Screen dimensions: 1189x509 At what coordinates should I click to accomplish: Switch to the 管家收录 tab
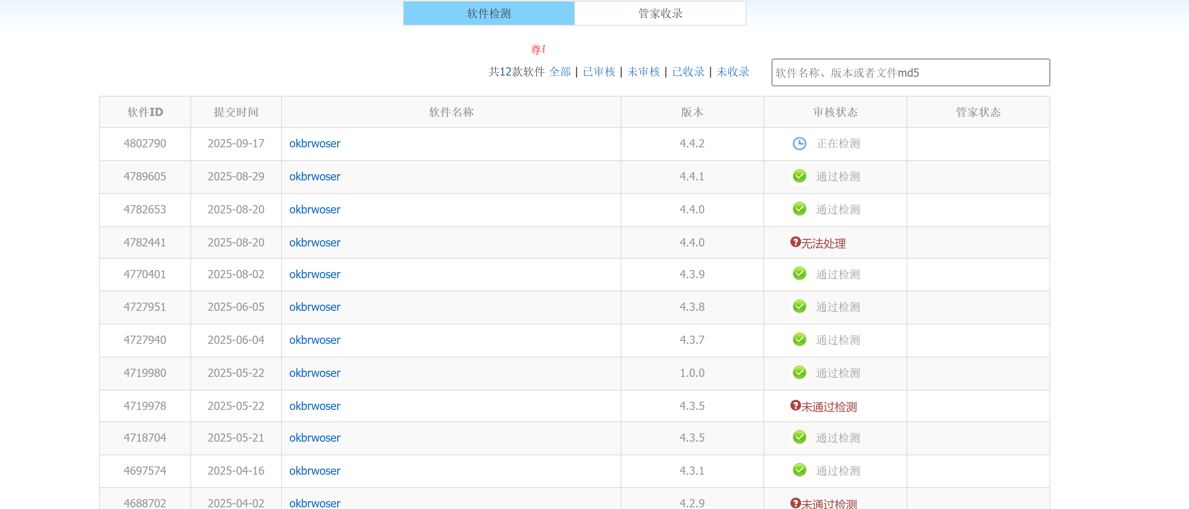[660, 13]
